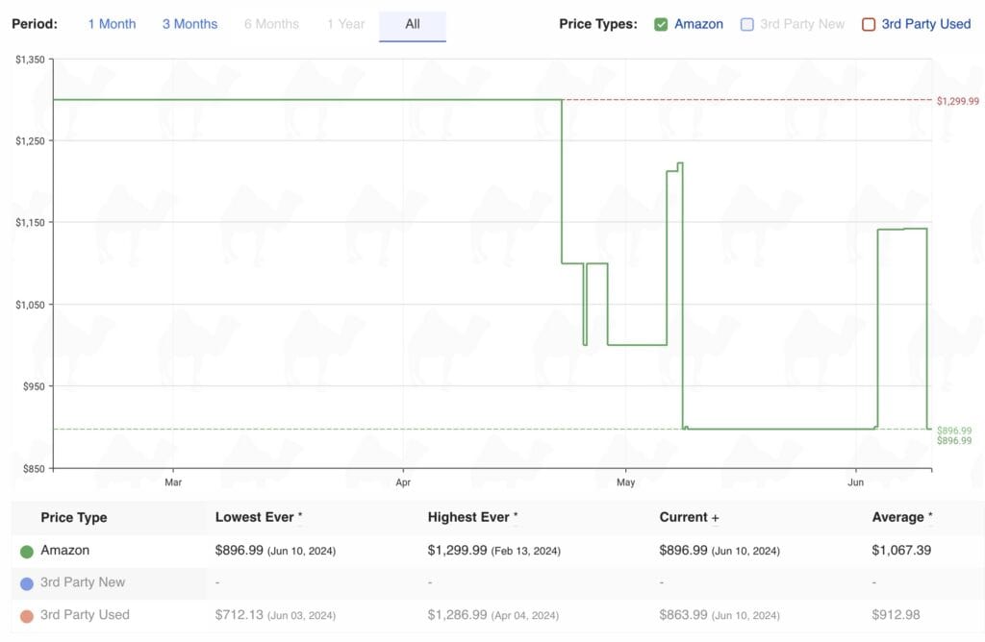
Task: Click the All period tab
Action: [x=413, y=25]
